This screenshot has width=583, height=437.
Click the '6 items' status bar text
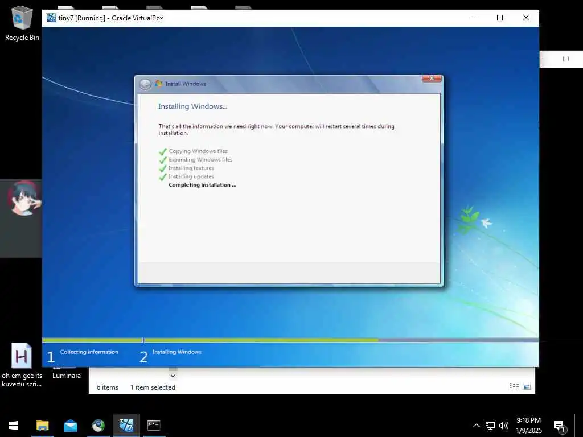[108, 387]
